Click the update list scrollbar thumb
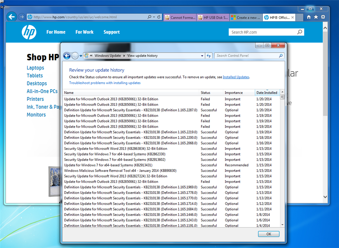The image size is (339, 248). coord(282,97)
